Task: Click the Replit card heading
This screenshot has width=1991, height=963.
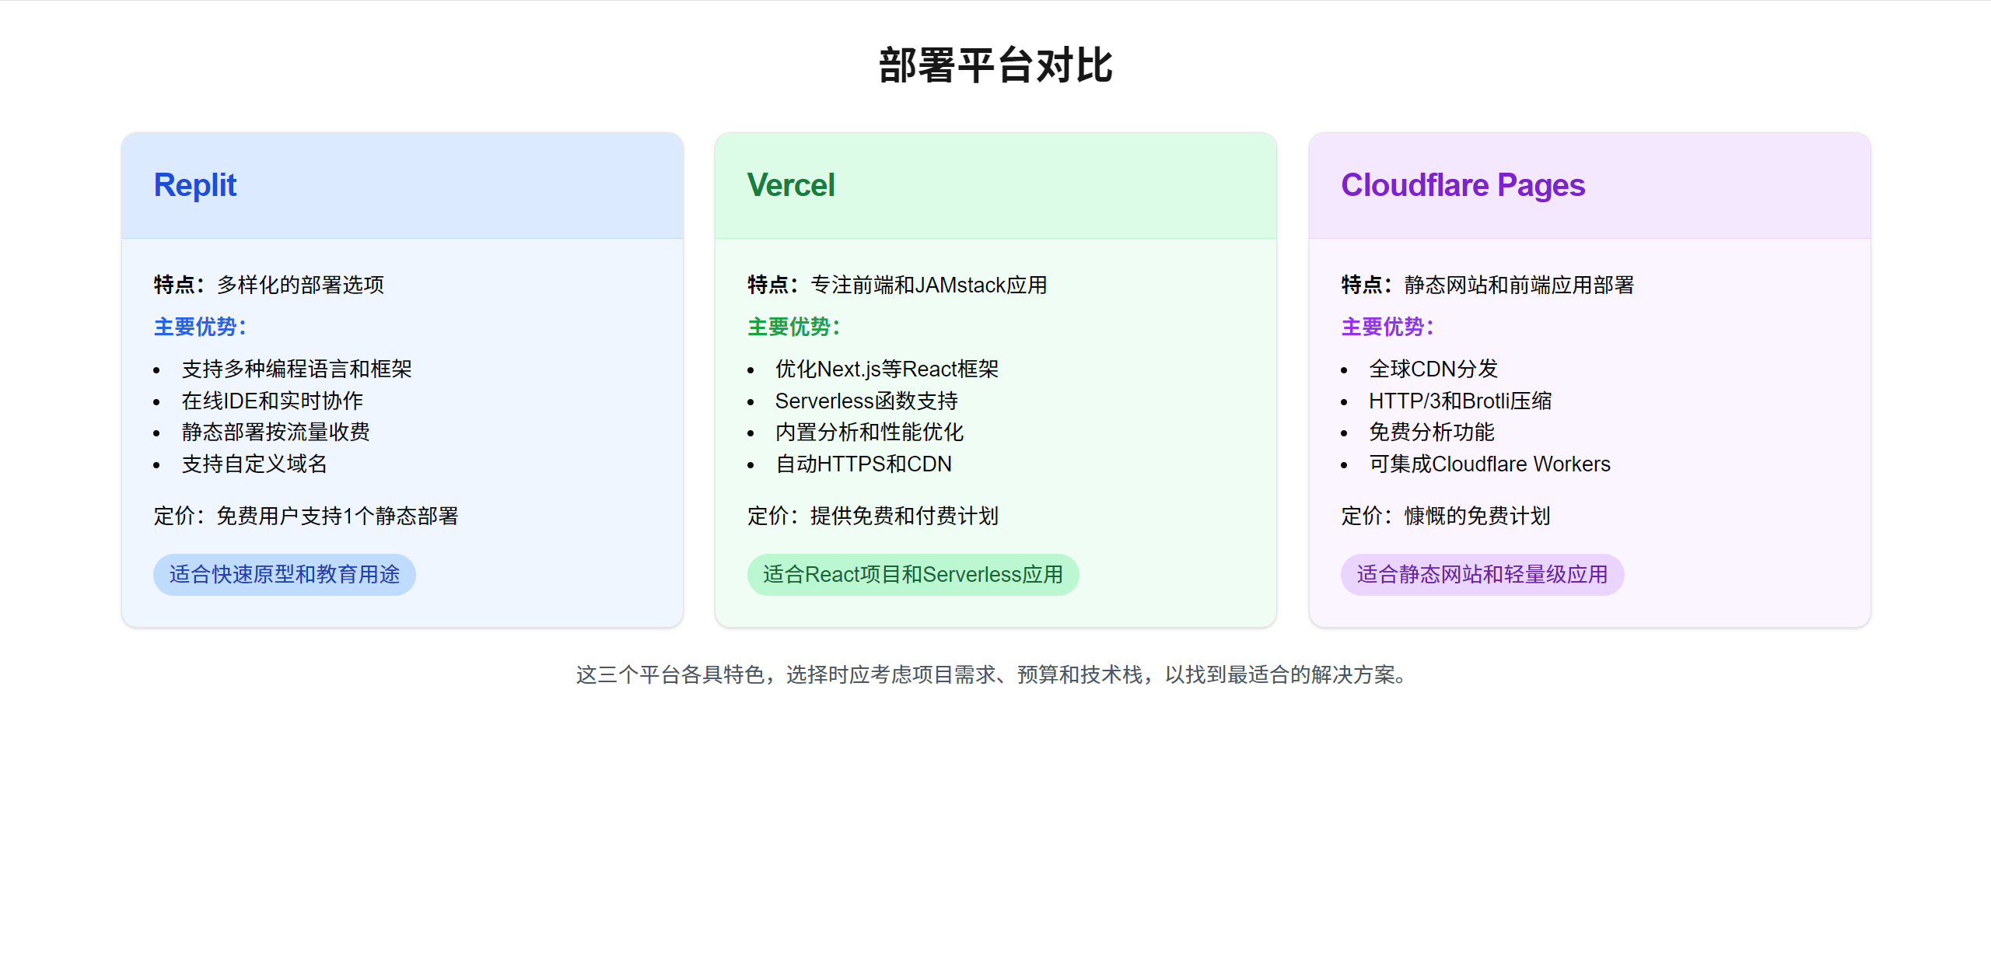Action: coord(194,185)
